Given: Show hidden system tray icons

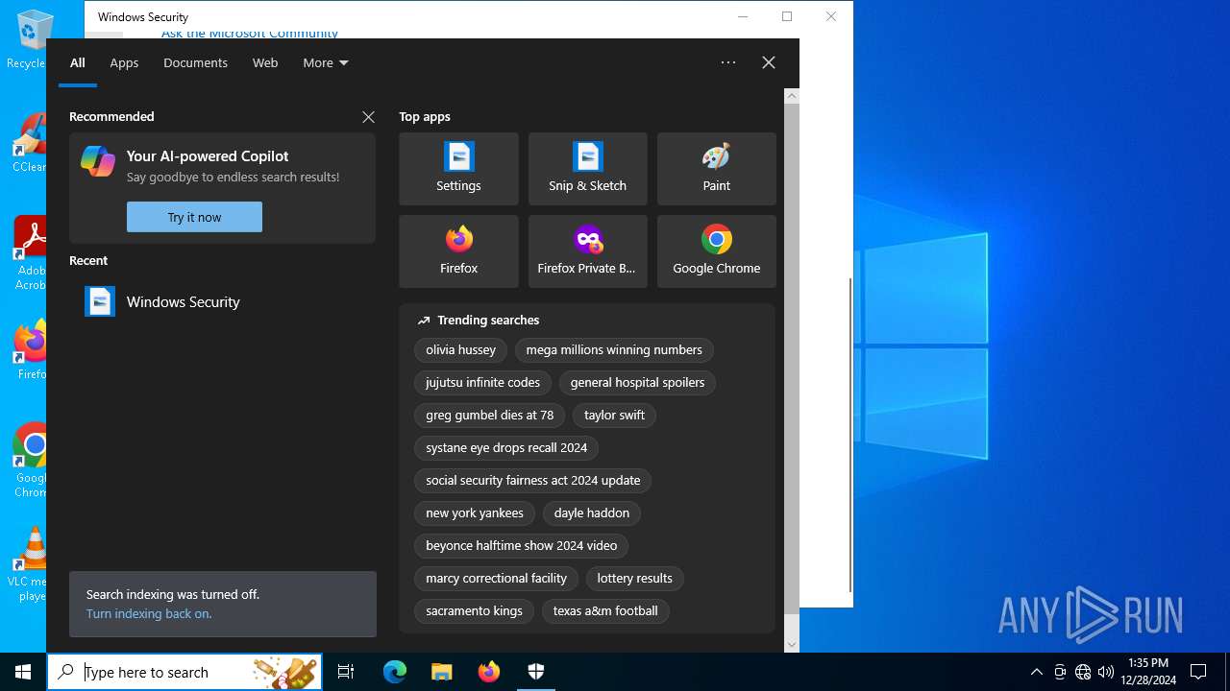Looking at the screenshot, I should click(x=1036, y=672).
